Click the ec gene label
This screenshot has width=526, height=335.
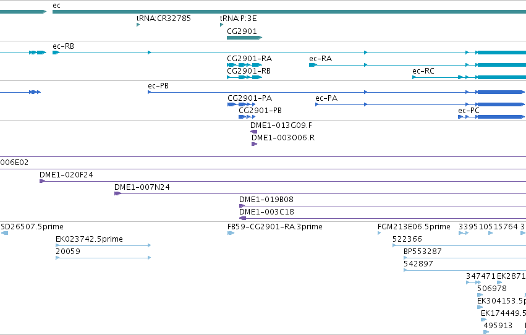coord(56,6)
